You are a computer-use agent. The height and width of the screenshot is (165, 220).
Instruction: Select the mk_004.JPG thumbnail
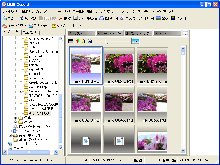[x=119, y=104]
